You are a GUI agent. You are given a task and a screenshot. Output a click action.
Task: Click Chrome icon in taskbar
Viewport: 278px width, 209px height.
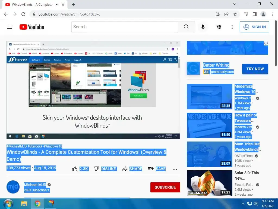(37, 204)
